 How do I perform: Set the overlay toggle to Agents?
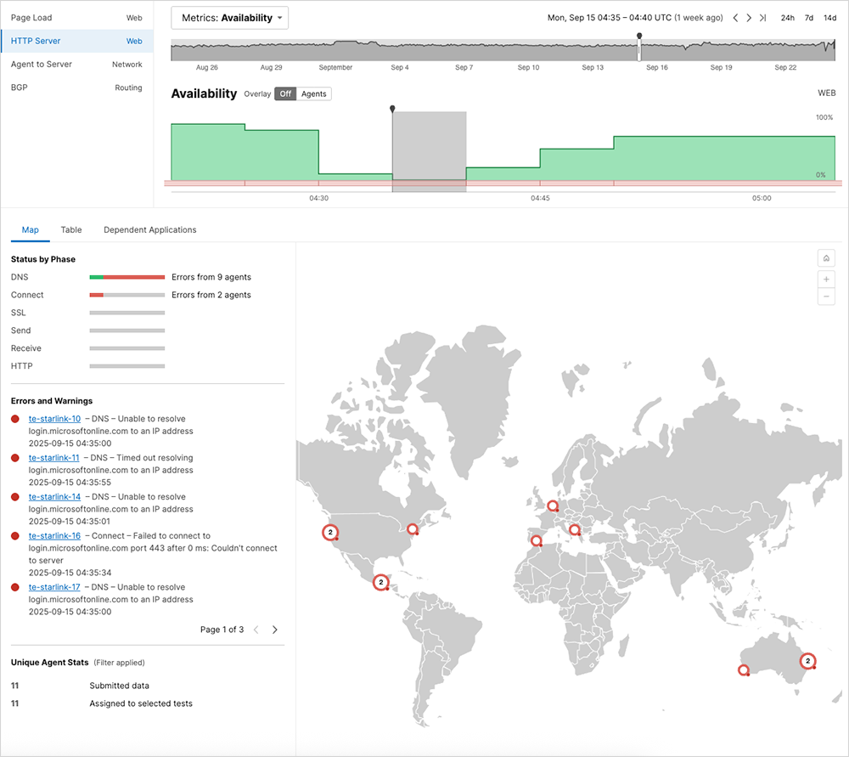[x=312, y=94]
